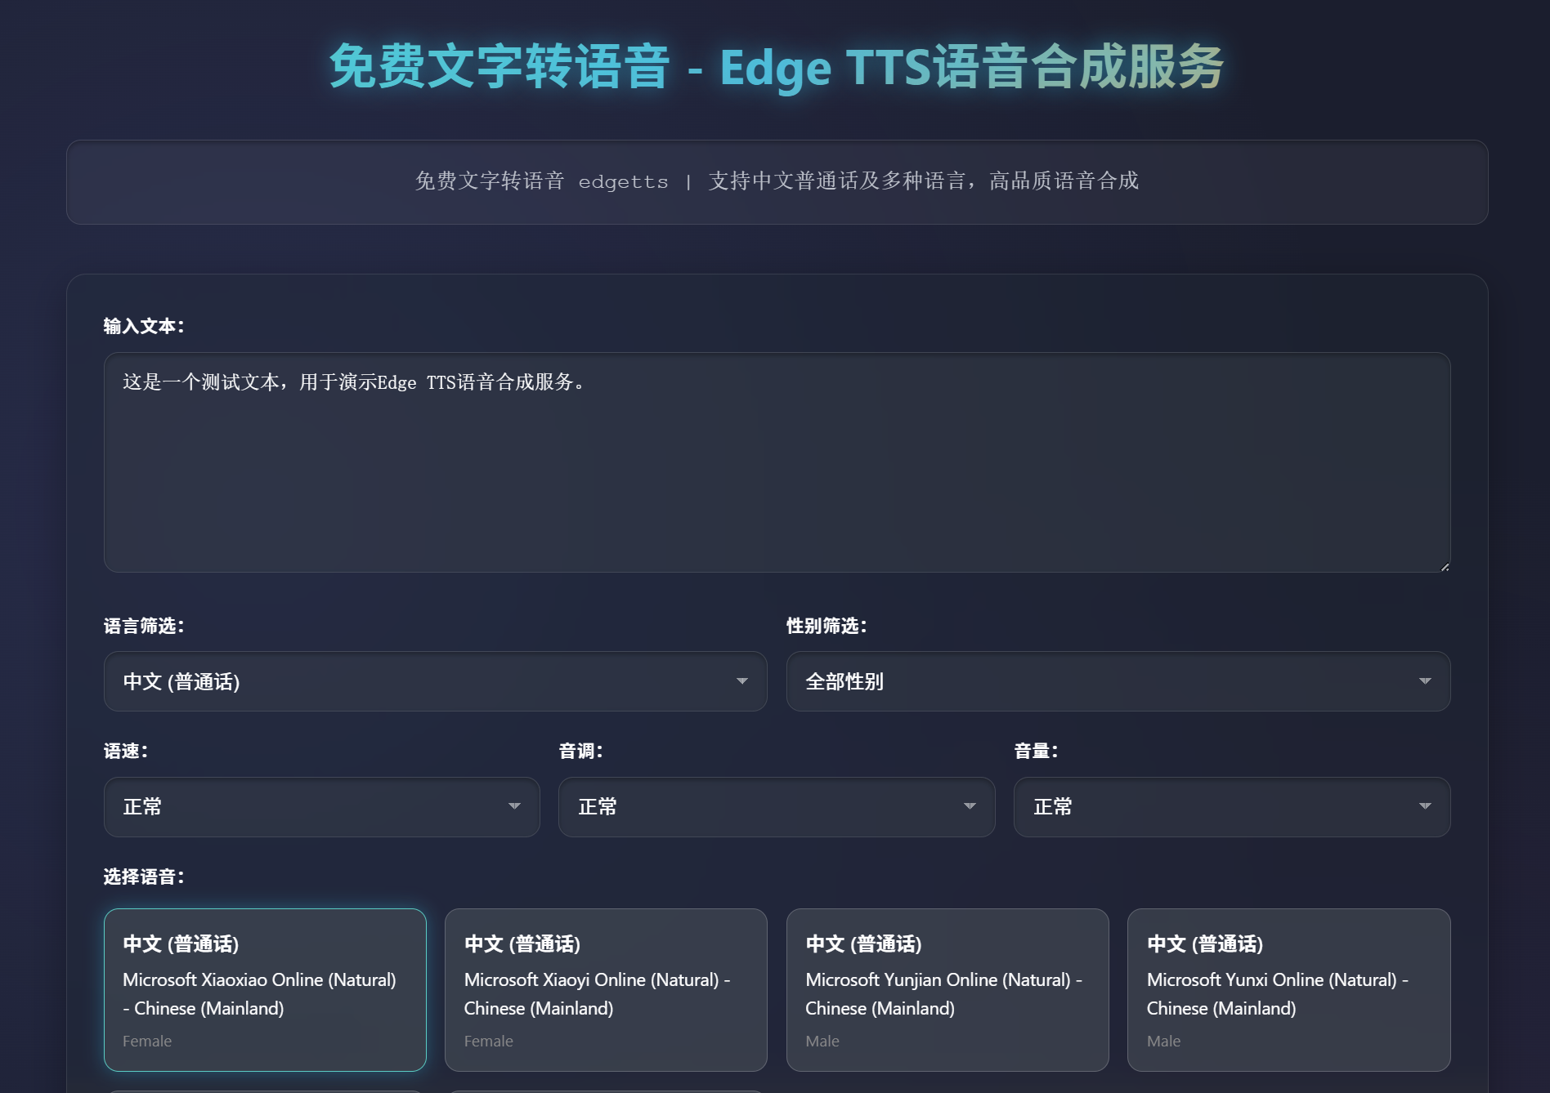Open the 性别筛选 gender dropdown
Screen dimensions: 1550x1093
[x=1118, y=681]
